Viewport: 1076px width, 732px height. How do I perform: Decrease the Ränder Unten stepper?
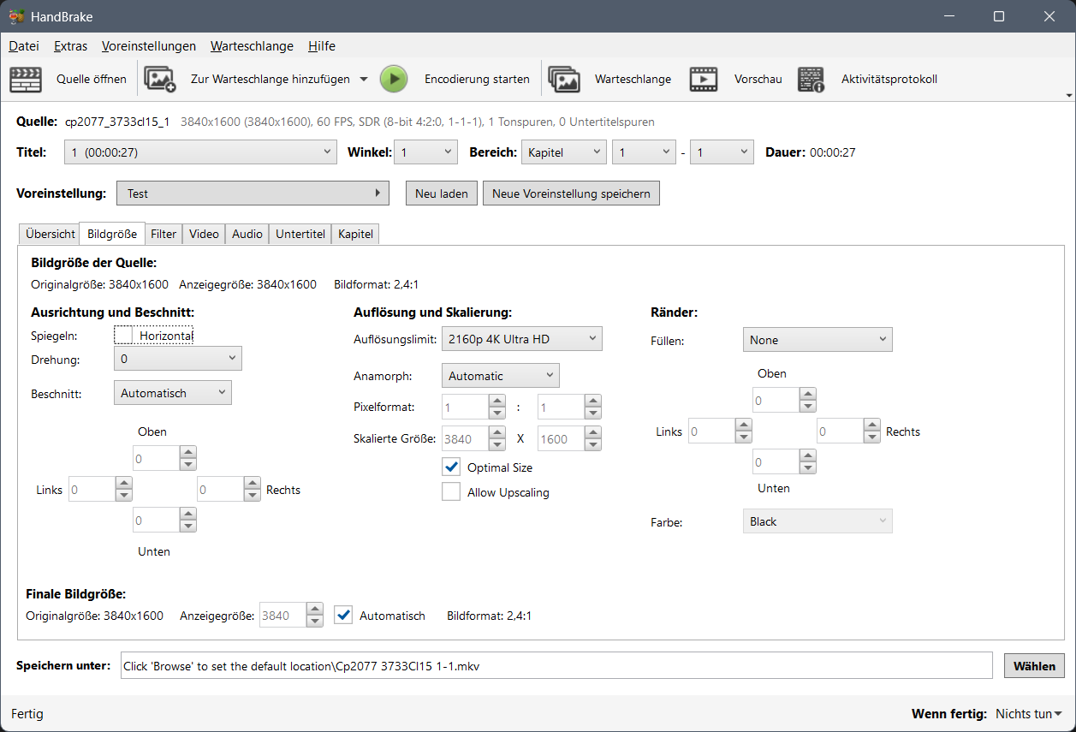(x=808, y=467)
